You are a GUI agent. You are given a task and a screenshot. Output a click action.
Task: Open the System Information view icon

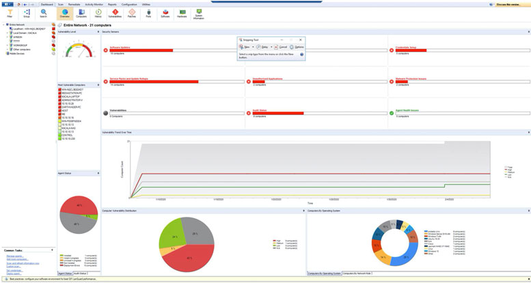(199, 13)
